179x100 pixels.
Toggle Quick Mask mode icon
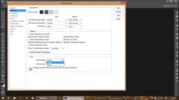point(3,89)
